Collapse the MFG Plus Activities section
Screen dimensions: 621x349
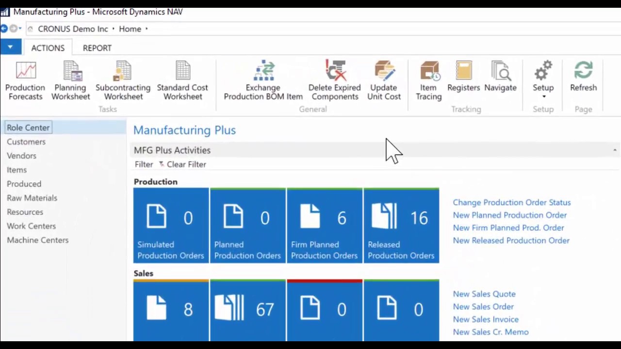pyautogui.click(x=615, y=150)
